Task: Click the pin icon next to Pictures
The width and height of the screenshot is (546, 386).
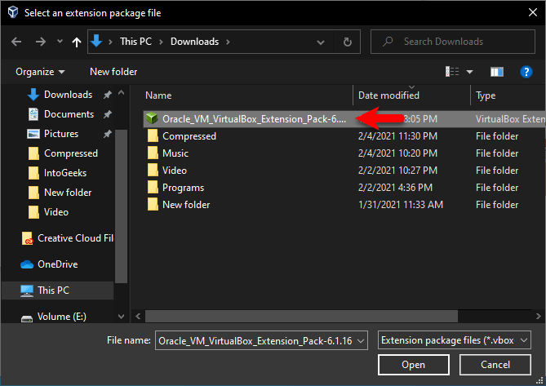Action: point(108,134)
